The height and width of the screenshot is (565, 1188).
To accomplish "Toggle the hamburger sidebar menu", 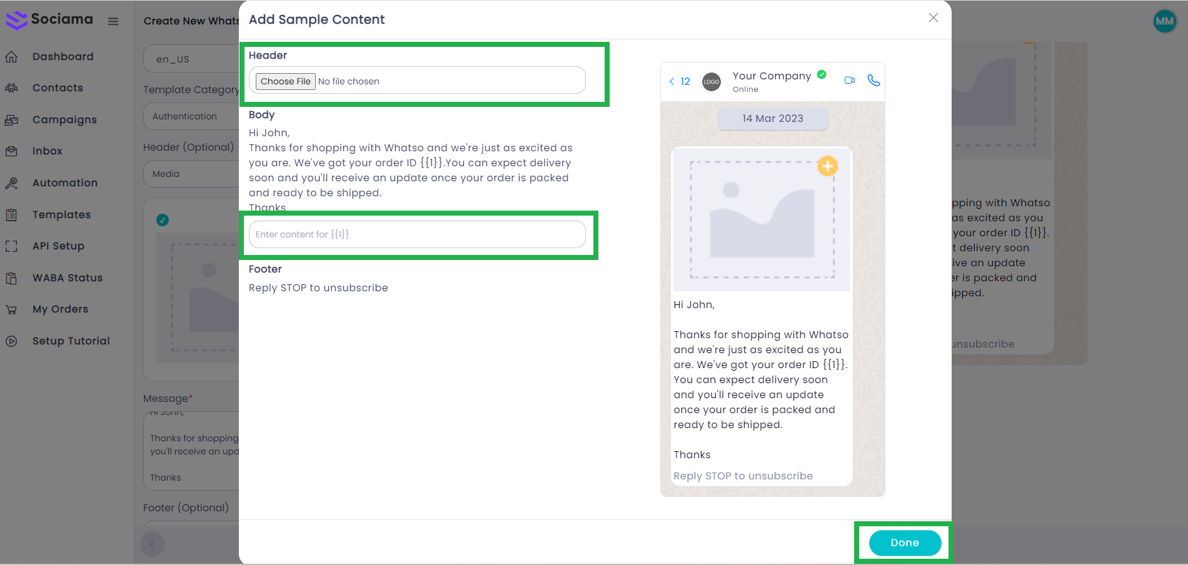I will (x=113, y=21).
